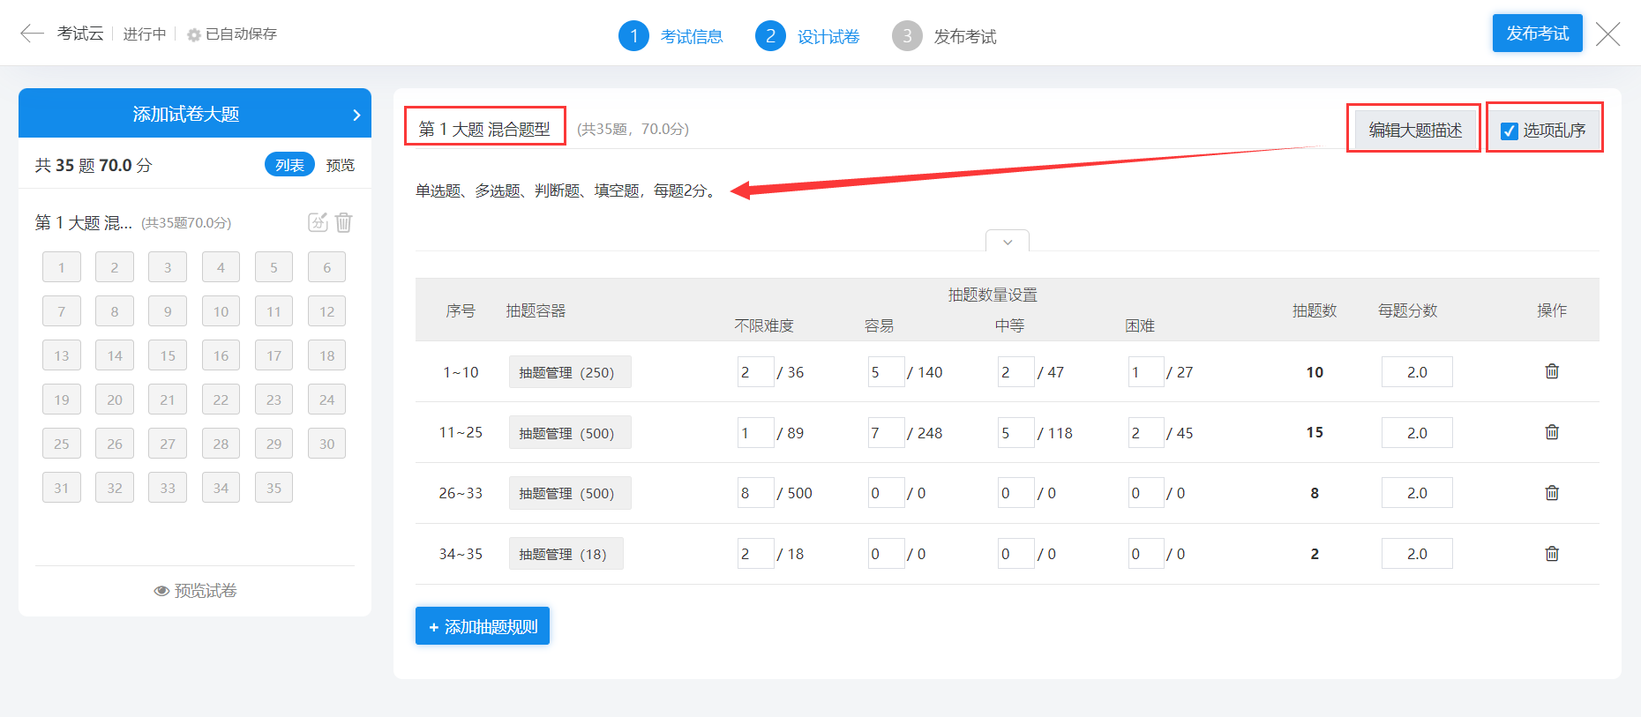Delete the 11~25 question rule row
The image size is (1641, 717).
pyautogui.click(x=1552, y=432)
